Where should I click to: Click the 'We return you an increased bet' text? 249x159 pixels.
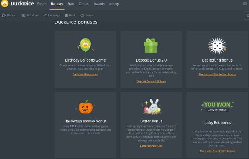pyautogui.click(x=217, y=67)
